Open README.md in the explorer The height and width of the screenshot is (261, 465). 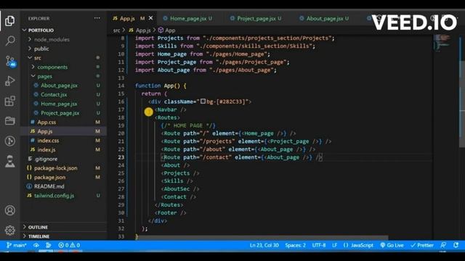pos(49,186)
